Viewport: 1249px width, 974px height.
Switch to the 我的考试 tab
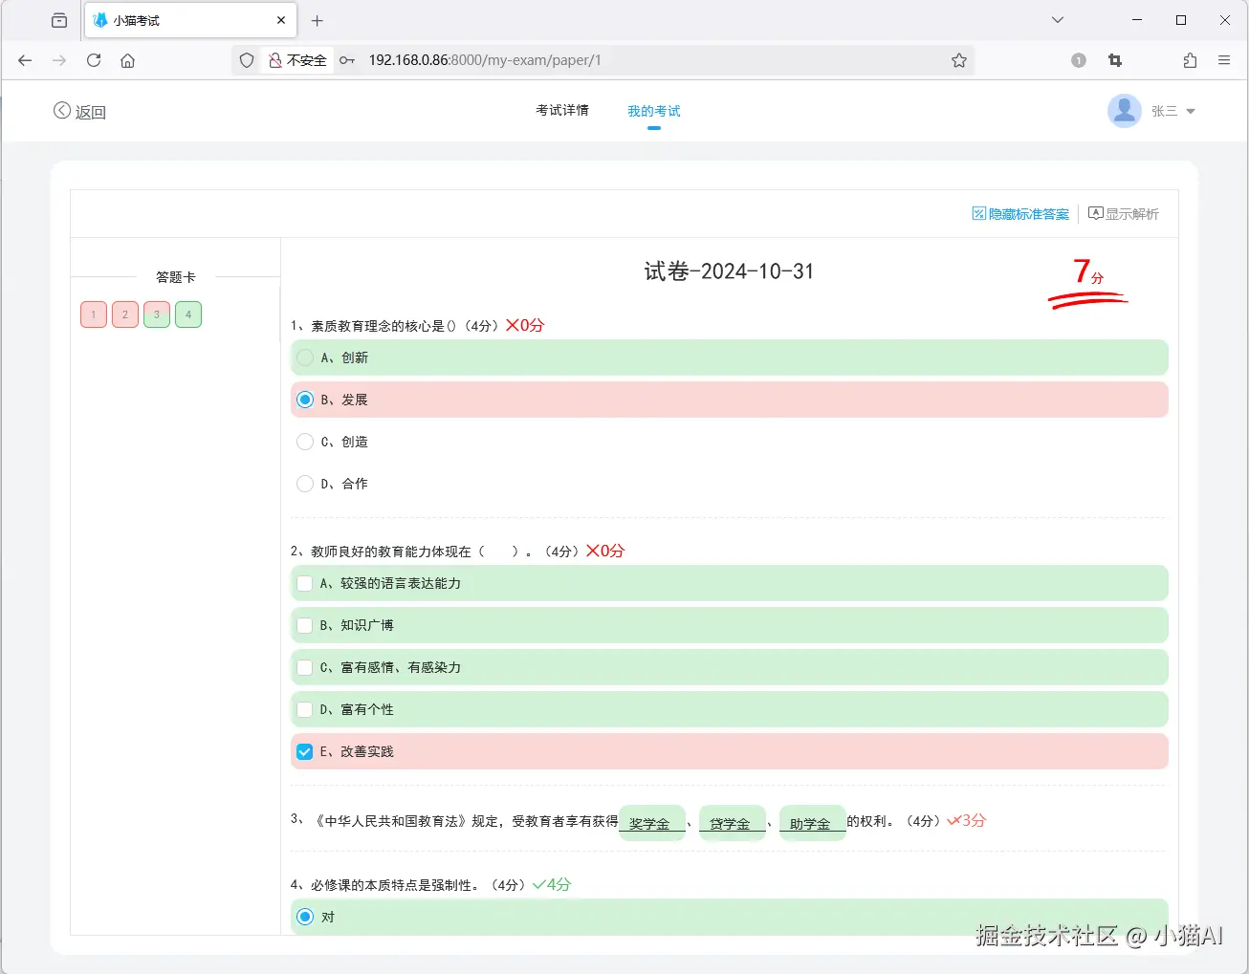653,110
